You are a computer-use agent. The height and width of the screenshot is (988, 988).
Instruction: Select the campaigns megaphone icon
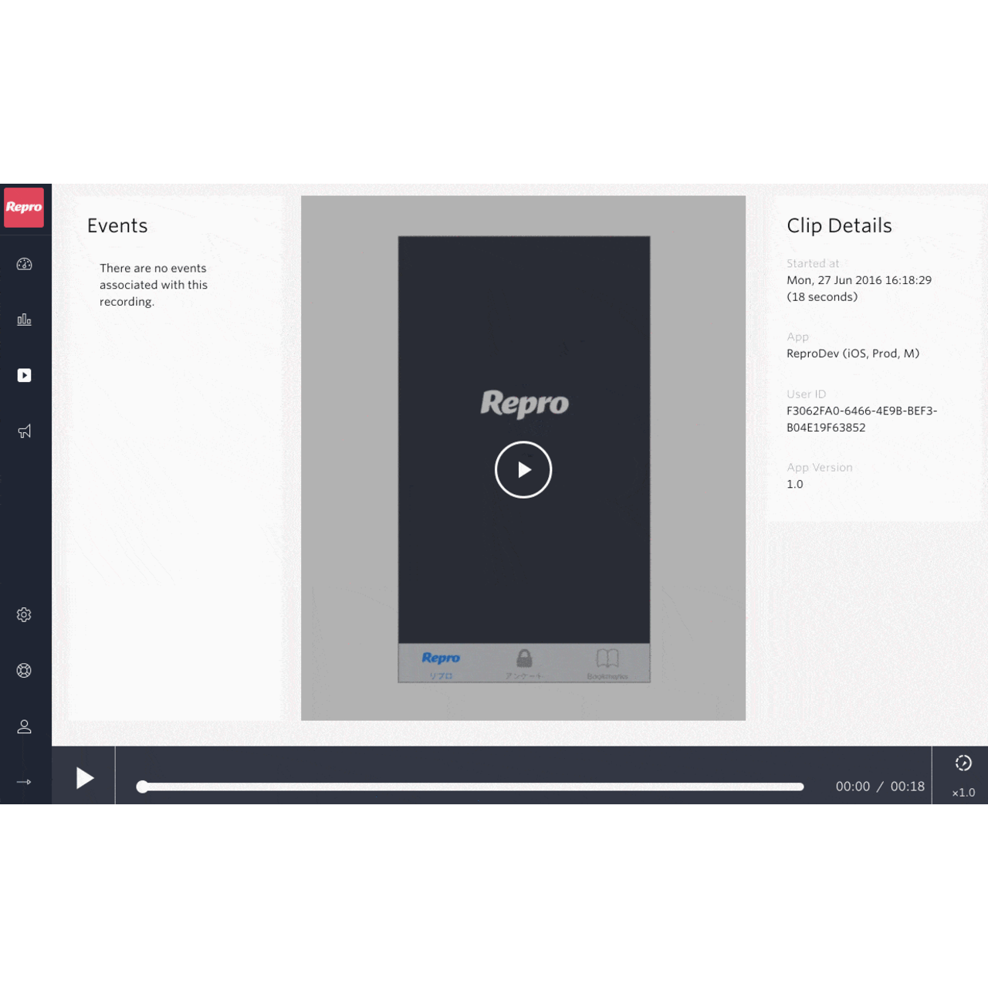24,431
